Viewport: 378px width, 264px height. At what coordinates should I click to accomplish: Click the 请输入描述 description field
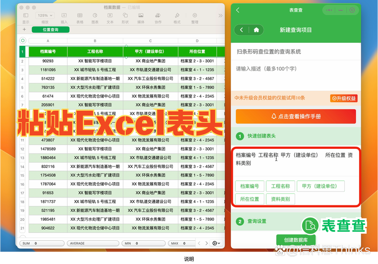tap(296, 75)
